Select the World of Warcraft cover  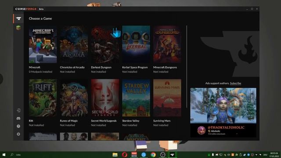pos(136,136)
